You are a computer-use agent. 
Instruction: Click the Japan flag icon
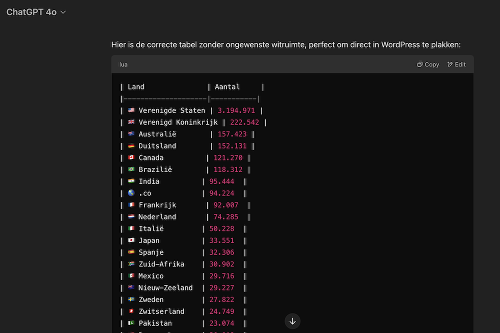click(x=131, y=240)
